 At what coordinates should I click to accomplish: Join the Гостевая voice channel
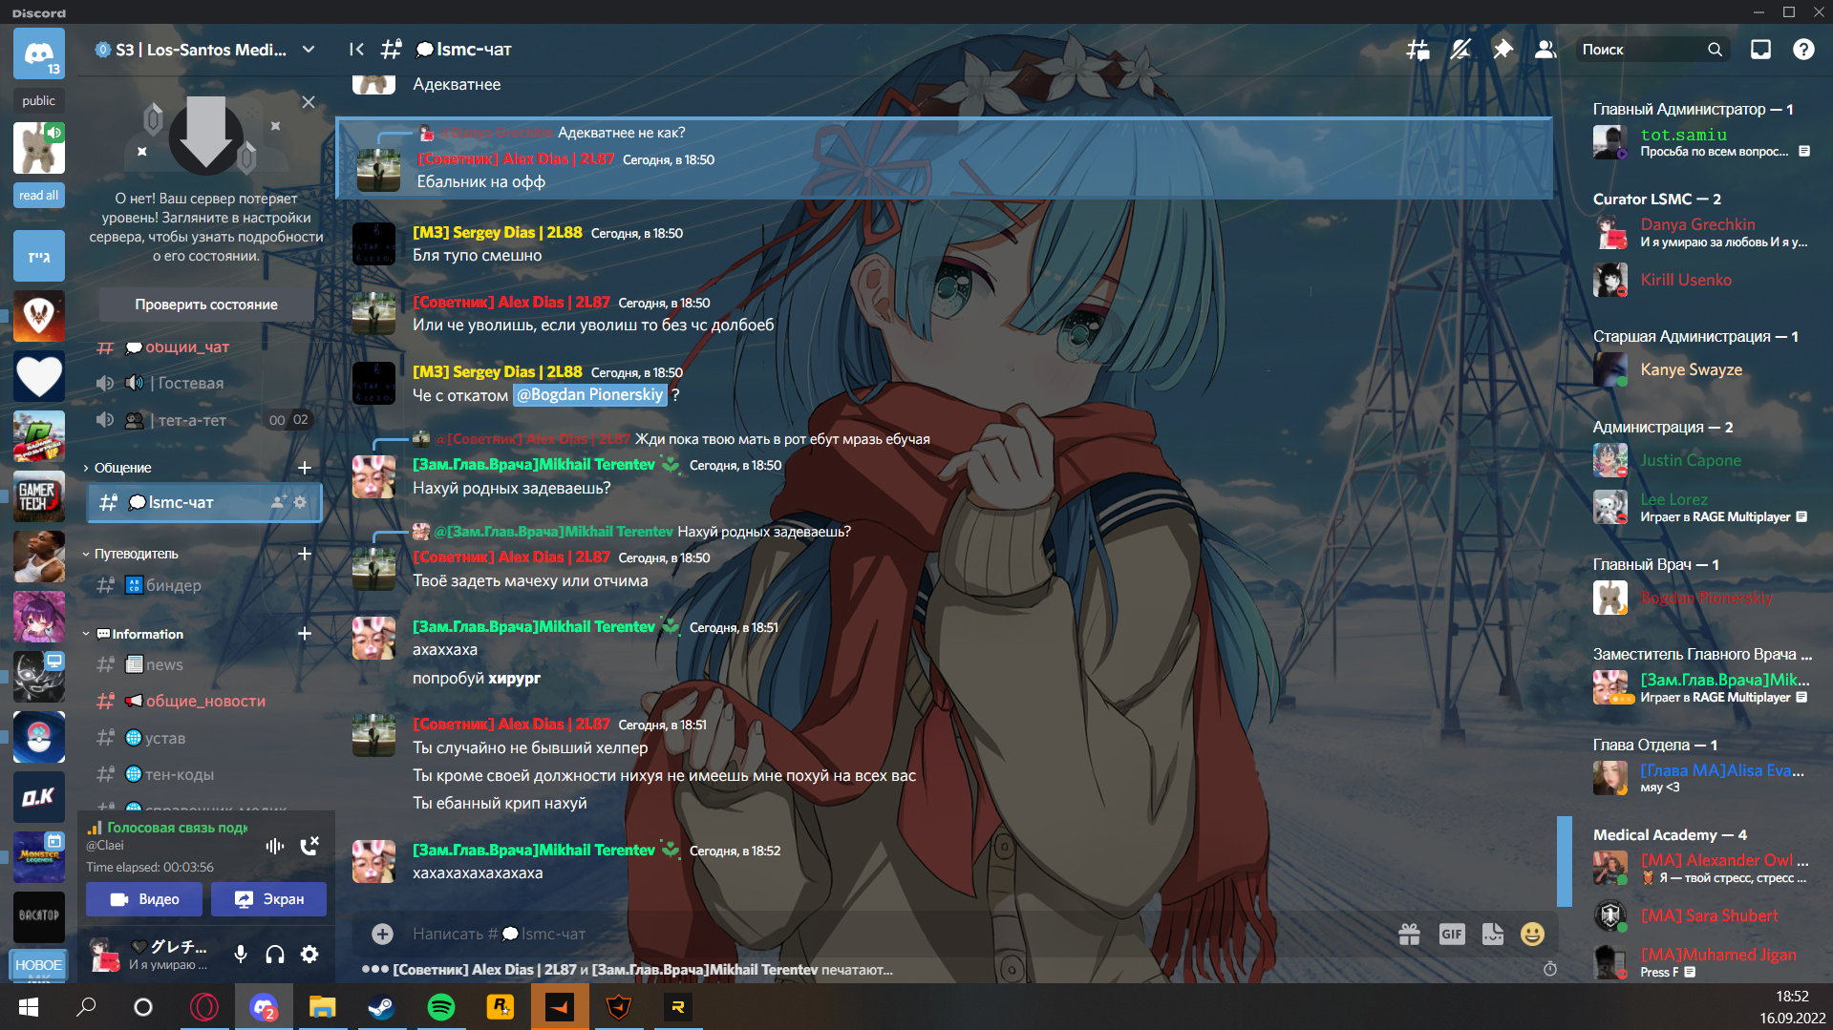tap(178, 384)
